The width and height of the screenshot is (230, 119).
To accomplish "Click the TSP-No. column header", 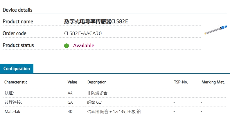I will tap(181, 82).
